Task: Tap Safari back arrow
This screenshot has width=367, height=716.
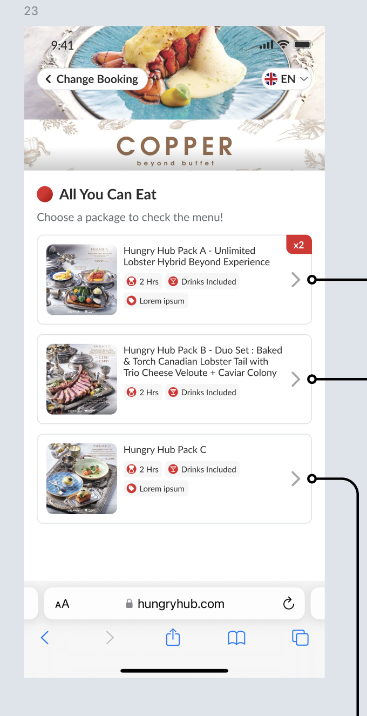Action: 45,638
